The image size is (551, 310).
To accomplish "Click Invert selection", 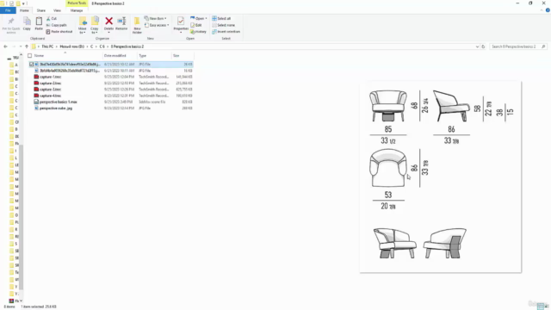I will point(226,32).
